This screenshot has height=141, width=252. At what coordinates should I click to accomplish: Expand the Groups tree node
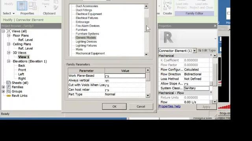(x=4, y=91)
